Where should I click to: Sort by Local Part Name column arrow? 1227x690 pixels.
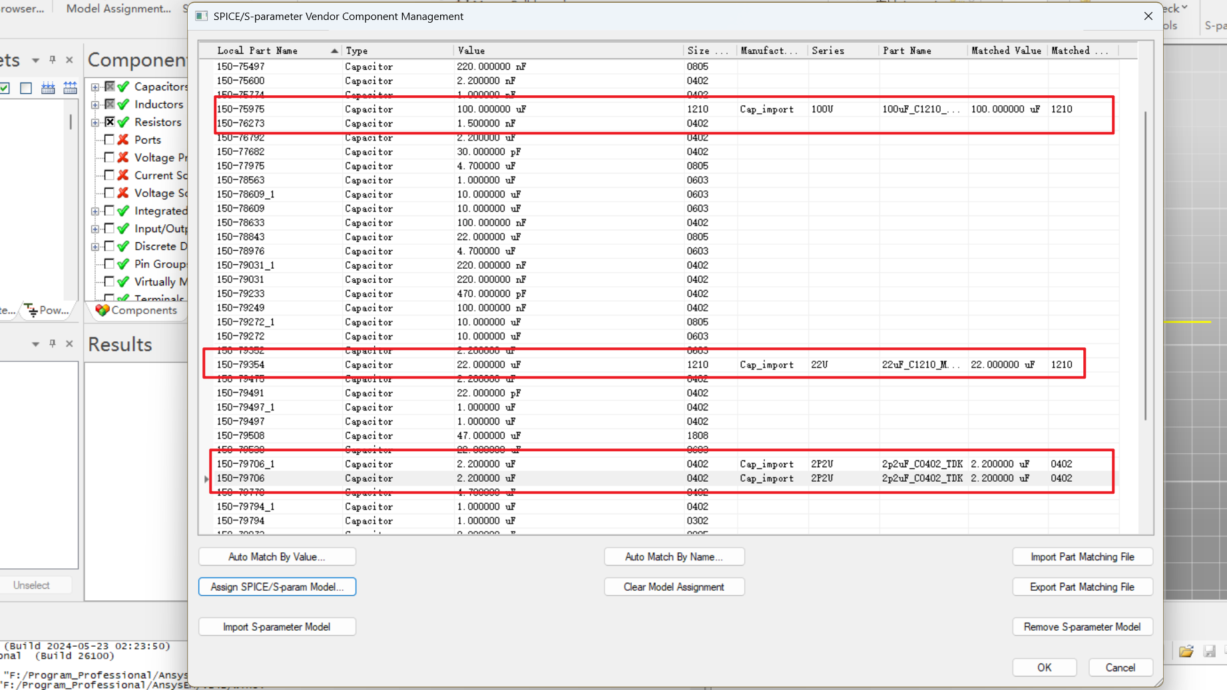tap(334, 51)
